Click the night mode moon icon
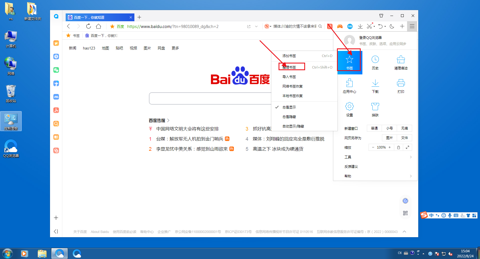The image size is (480, 259). [x=392, y=26]
